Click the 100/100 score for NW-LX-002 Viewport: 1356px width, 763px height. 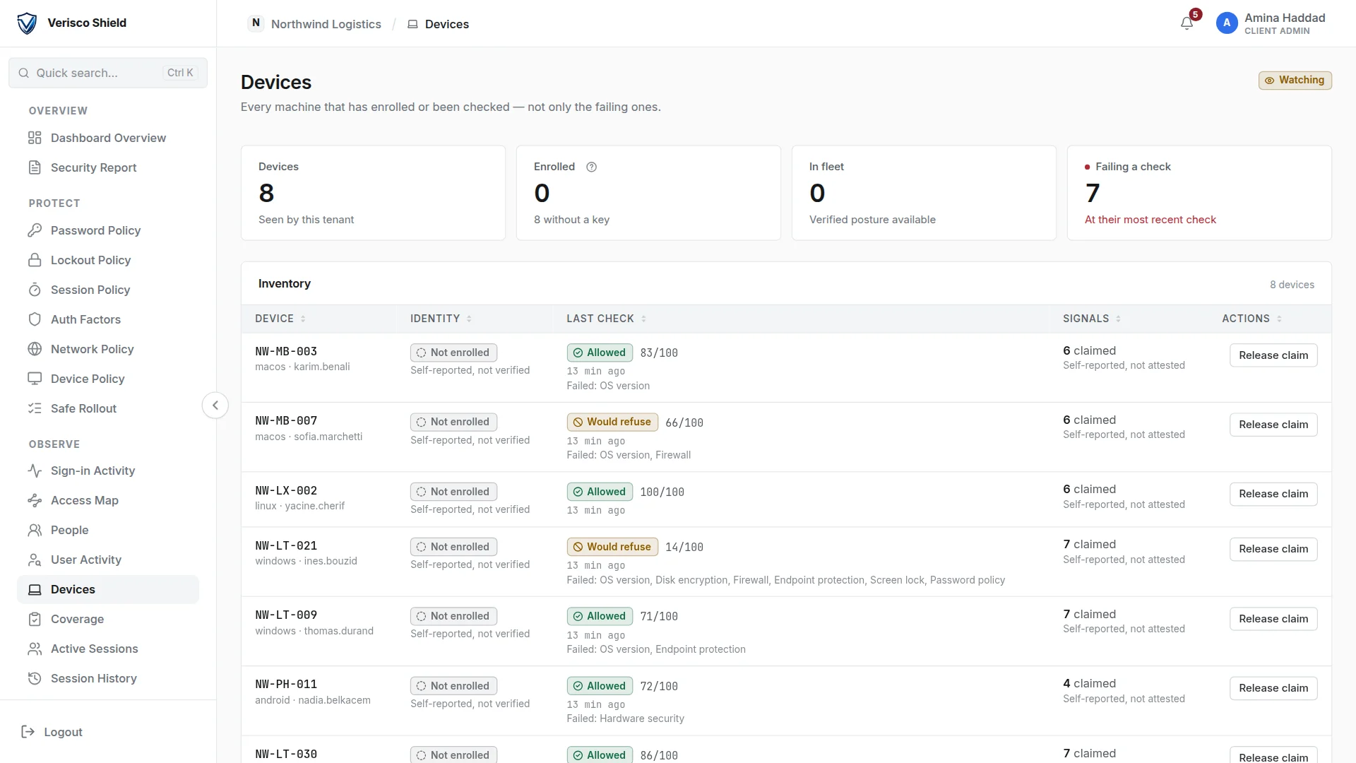tap(662, 492)
